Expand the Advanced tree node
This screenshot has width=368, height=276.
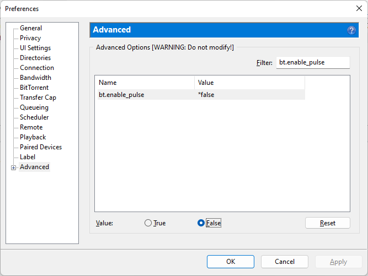[13, 168]
